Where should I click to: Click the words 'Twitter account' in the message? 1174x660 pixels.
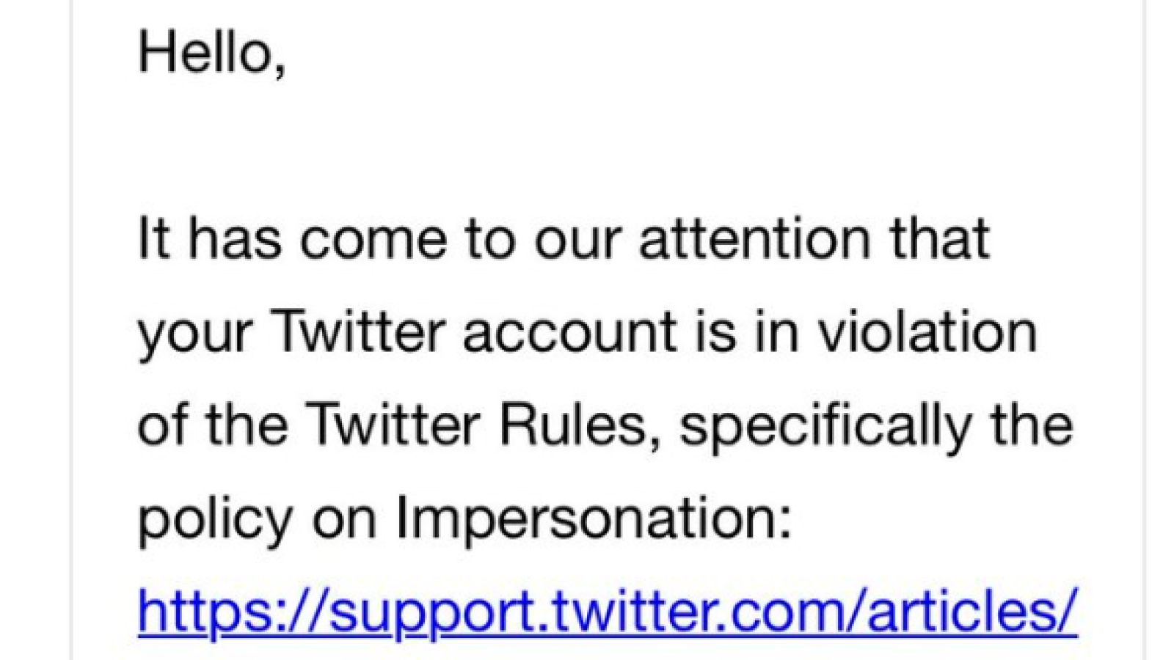point(473,331)
